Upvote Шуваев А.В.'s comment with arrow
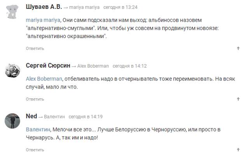Image resolution: width=241 pixels, height=154 pixels. [238, 48]
